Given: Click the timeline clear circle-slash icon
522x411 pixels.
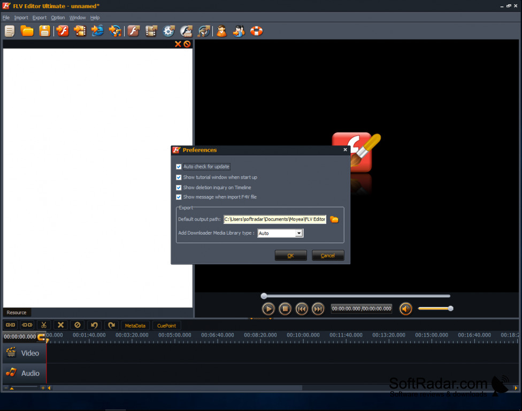Looking at the screenshot, I should click(x=77, y=325).
